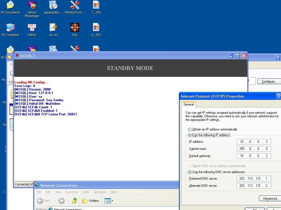Click the Back button in Network Connections
Image resolution: width=281 pixels, height=210 pixels.
(44, 201)
